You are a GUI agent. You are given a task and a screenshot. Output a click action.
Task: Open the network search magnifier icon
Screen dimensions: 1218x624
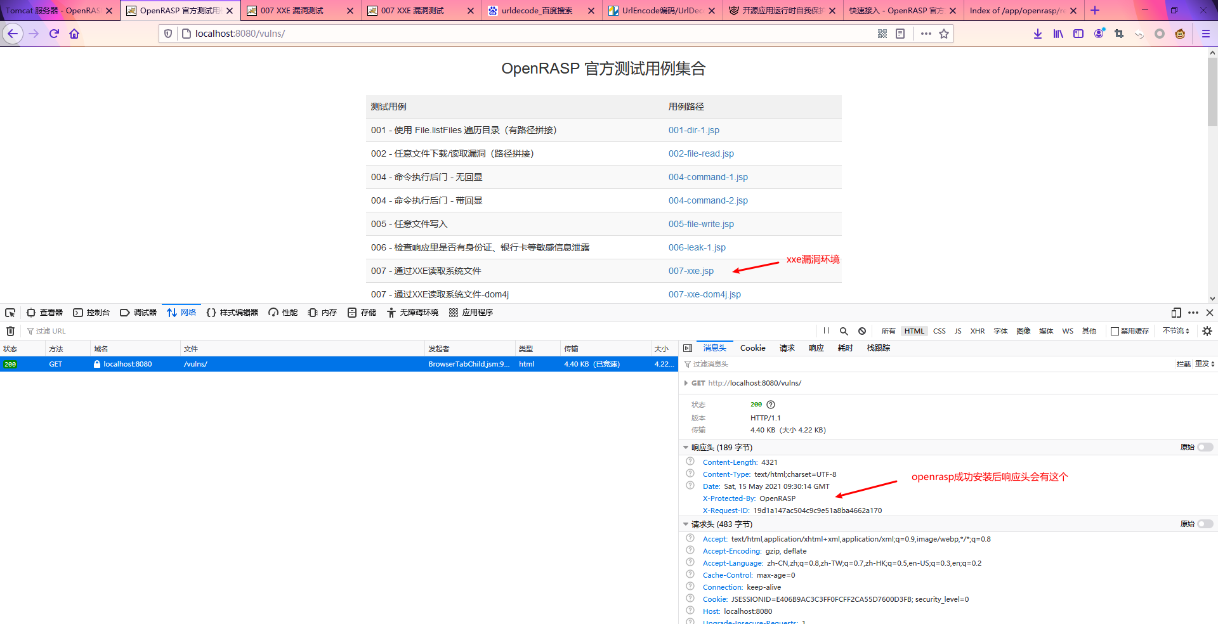[844, 331]
